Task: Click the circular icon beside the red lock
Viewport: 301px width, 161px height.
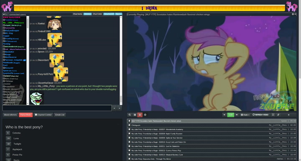Action: coord(145,115)
